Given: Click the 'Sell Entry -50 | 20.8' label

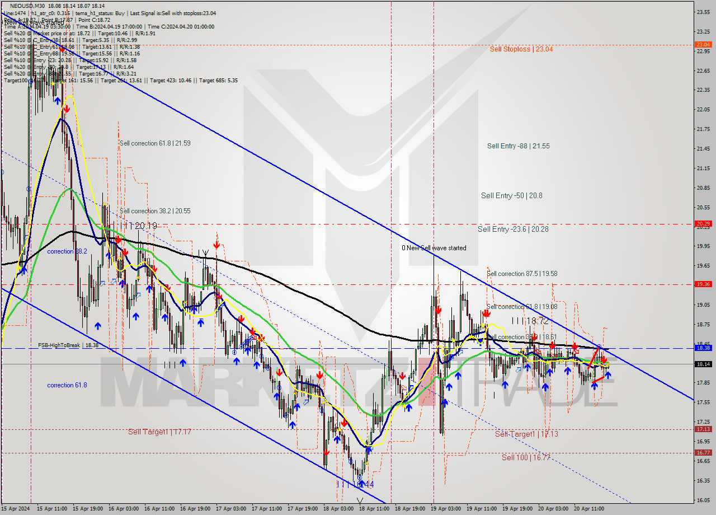Looking at the screenshot, I should tap(511, 196).
